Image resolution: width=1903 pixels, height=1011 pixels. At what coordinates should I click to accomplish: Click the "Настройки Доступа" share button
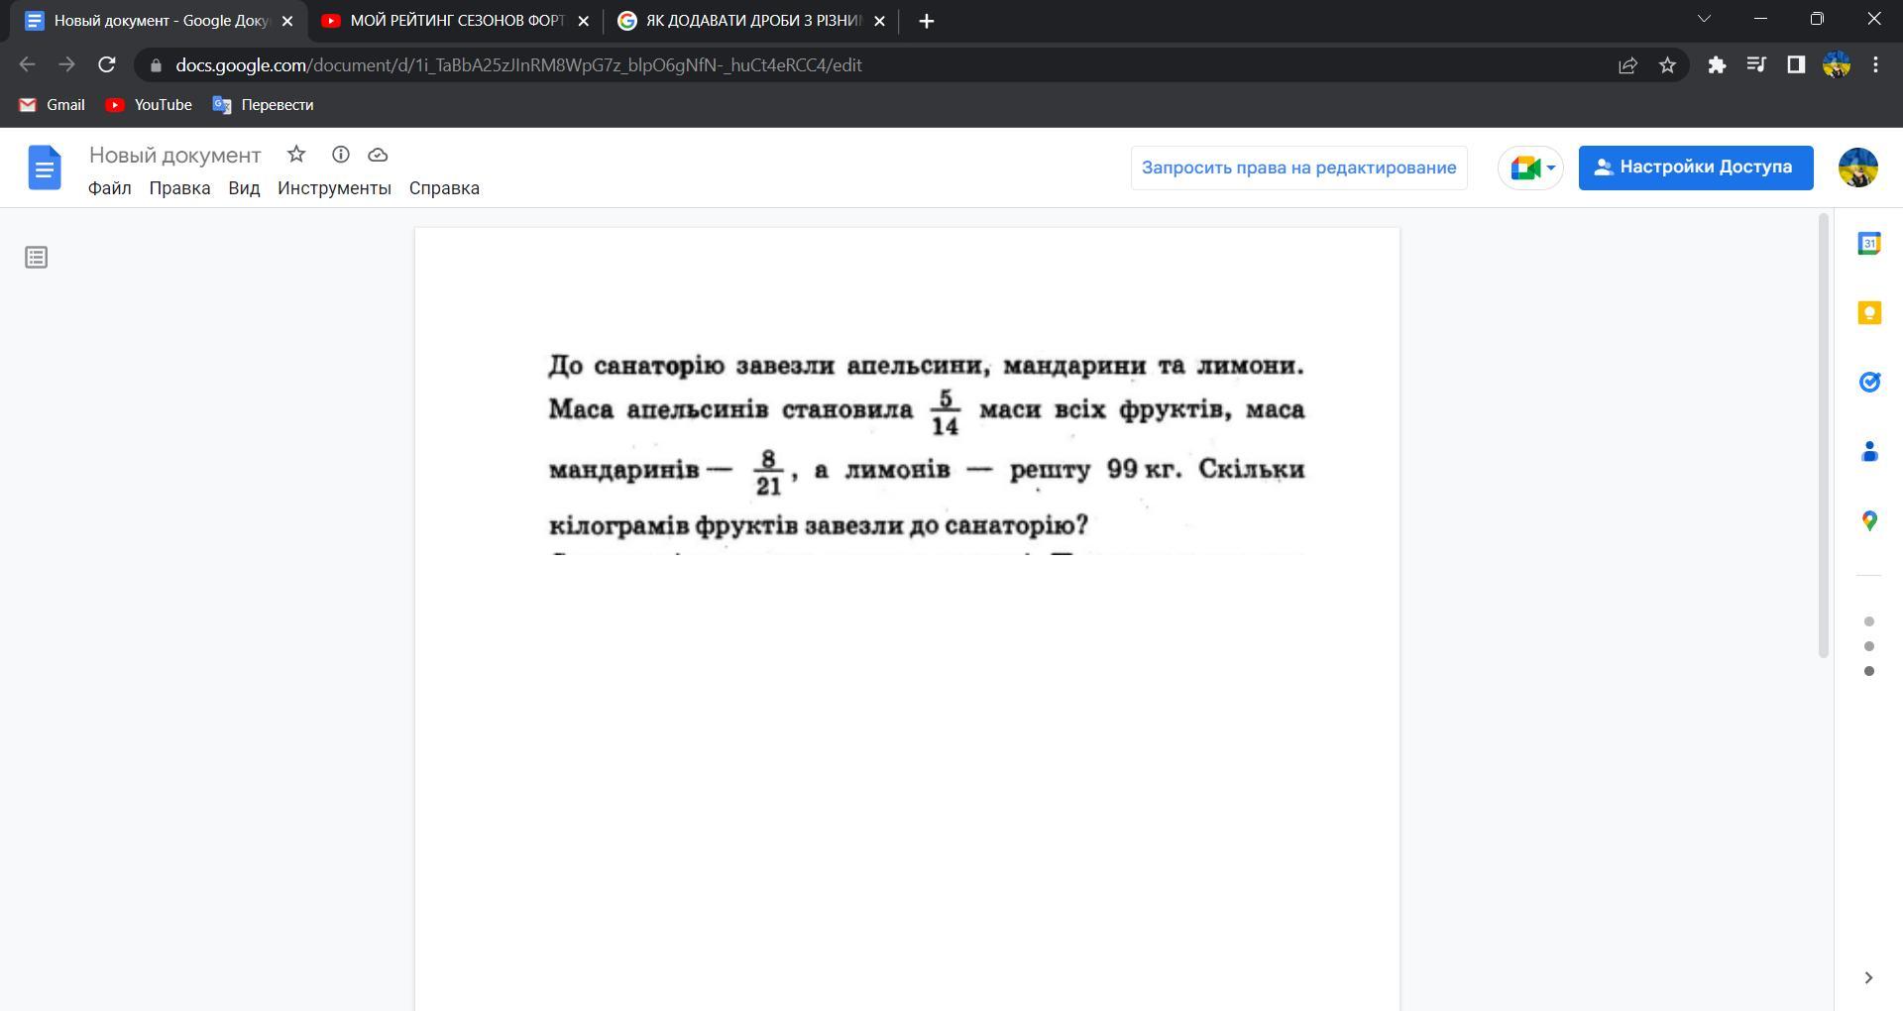click(1696, 168)
